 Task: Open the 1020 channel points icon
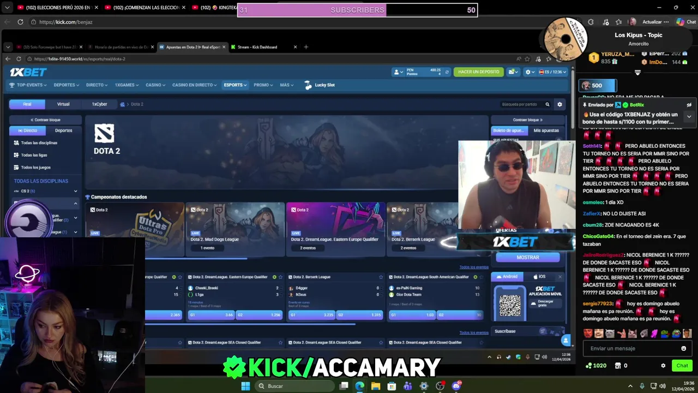tap(588, 366)
